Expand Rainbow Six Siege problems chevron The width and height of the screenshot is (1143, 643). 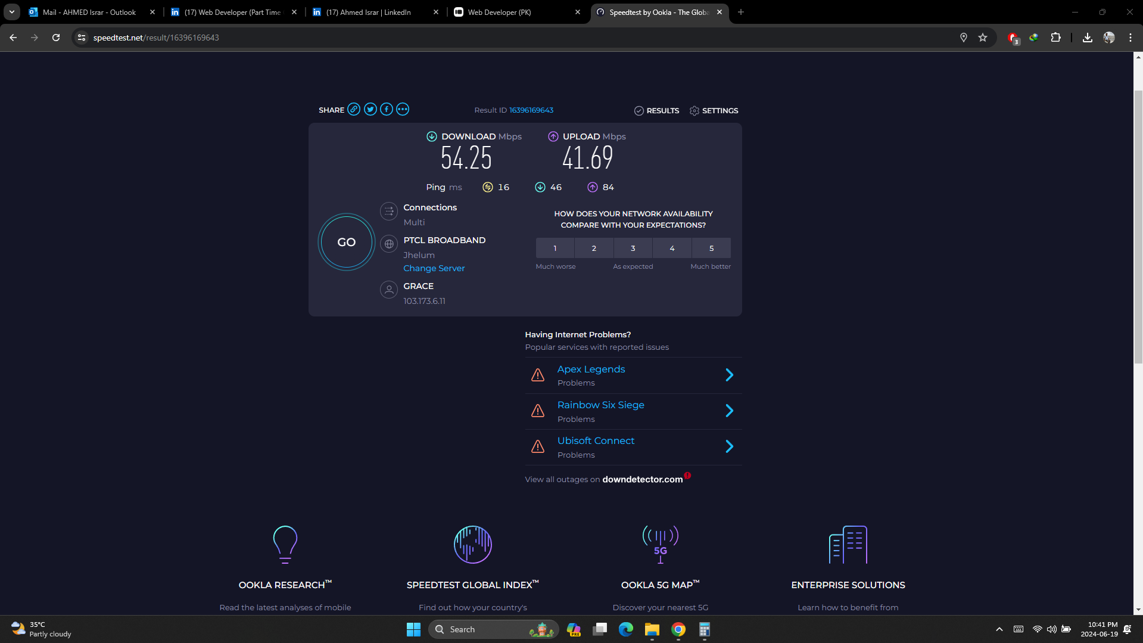[x=729, y=411]
